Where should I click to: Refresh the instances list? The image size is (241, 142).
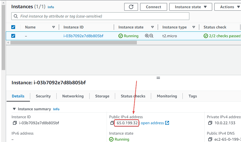131,7
